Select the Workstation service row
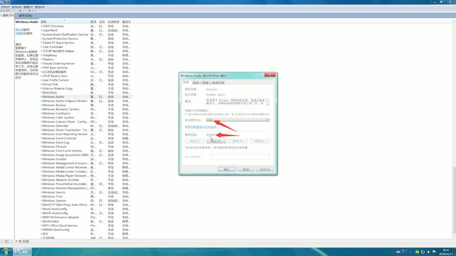Image resolution: width=456 pixels, height=256 pixels. 86,221
